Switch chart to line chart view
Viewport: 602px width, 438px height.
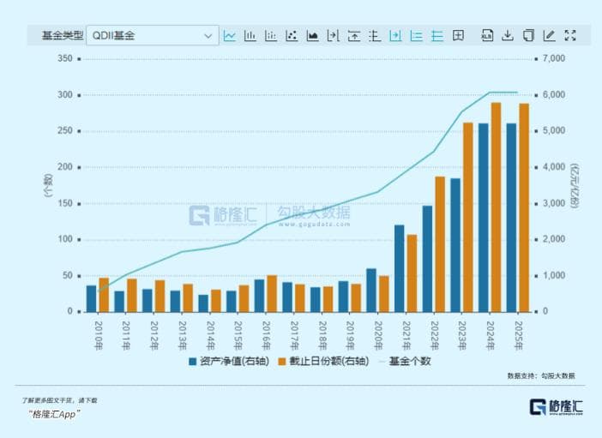point(230,35)
